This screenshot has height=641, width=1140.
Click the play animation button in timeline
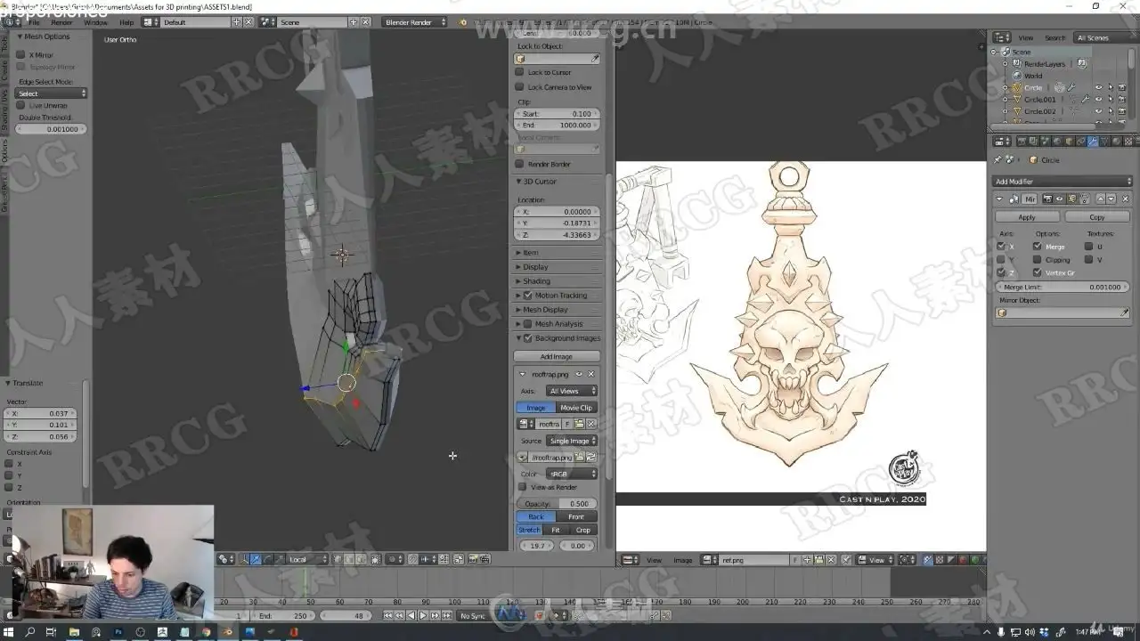coord(422,615)
